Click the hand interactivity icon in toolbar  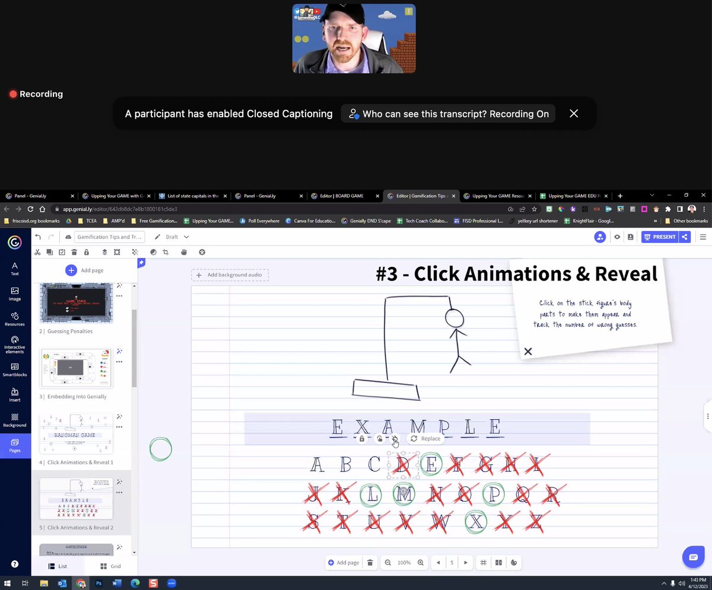pyautogui.click(x=184, y=252)
